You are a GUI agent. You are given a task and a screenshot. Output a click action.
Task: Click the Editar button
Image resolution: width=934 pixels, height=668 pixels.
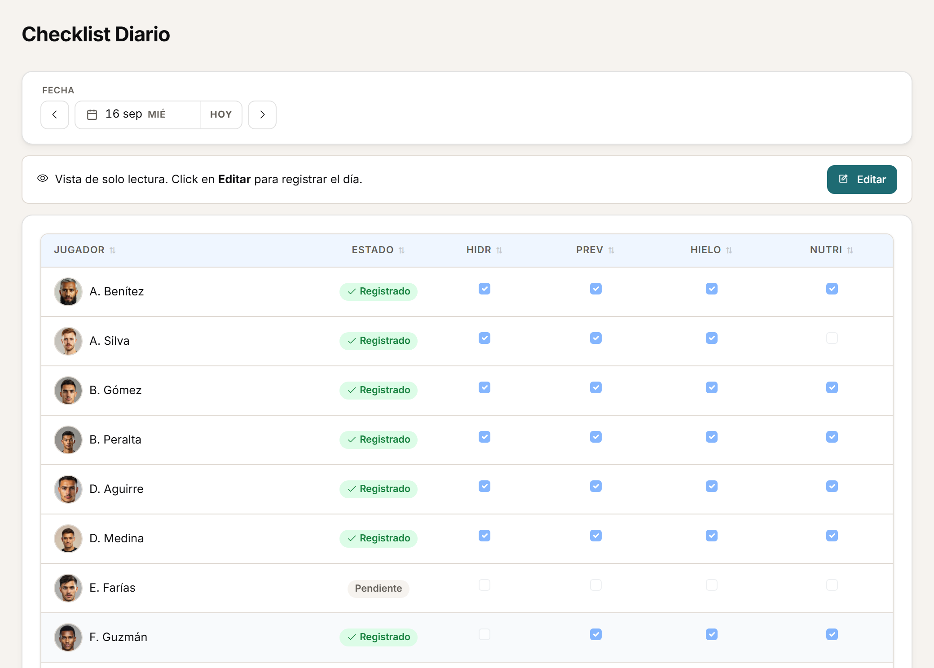click(x=862, y=180)
